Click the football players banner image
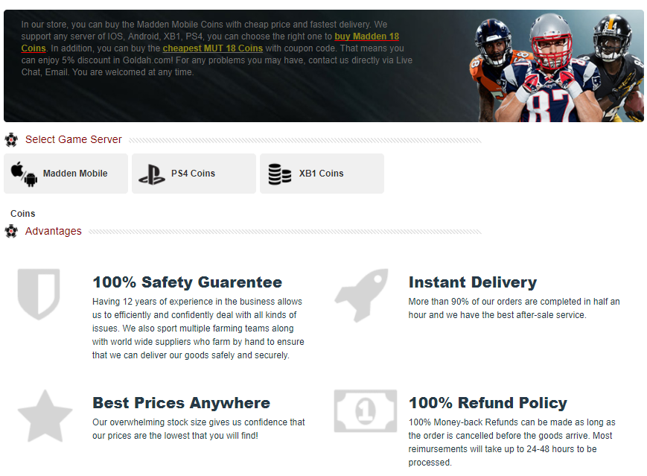This screenshot has height=476, width=647. pos(556,67)
